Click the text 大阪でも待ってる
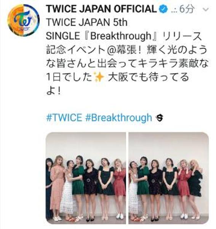Viewport: 216px width, 229px height. [148, 77]
